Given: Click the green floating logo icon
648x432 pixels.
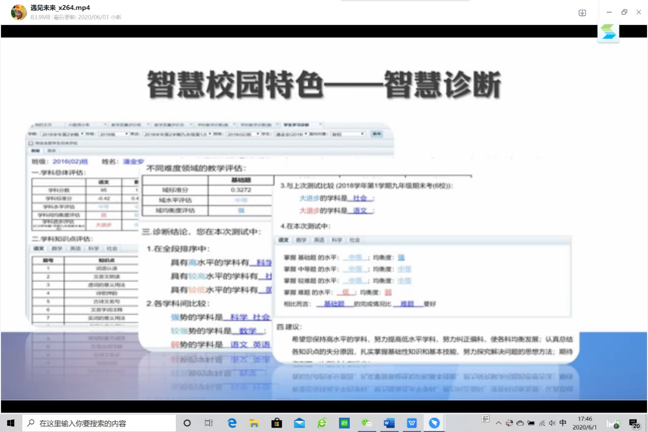Looking at the screenshot, I should click(608, 32).
